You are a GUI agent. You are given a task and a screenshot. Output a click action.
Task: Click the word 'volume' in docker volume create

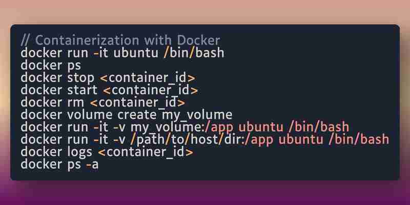click(x=90, y=115)
